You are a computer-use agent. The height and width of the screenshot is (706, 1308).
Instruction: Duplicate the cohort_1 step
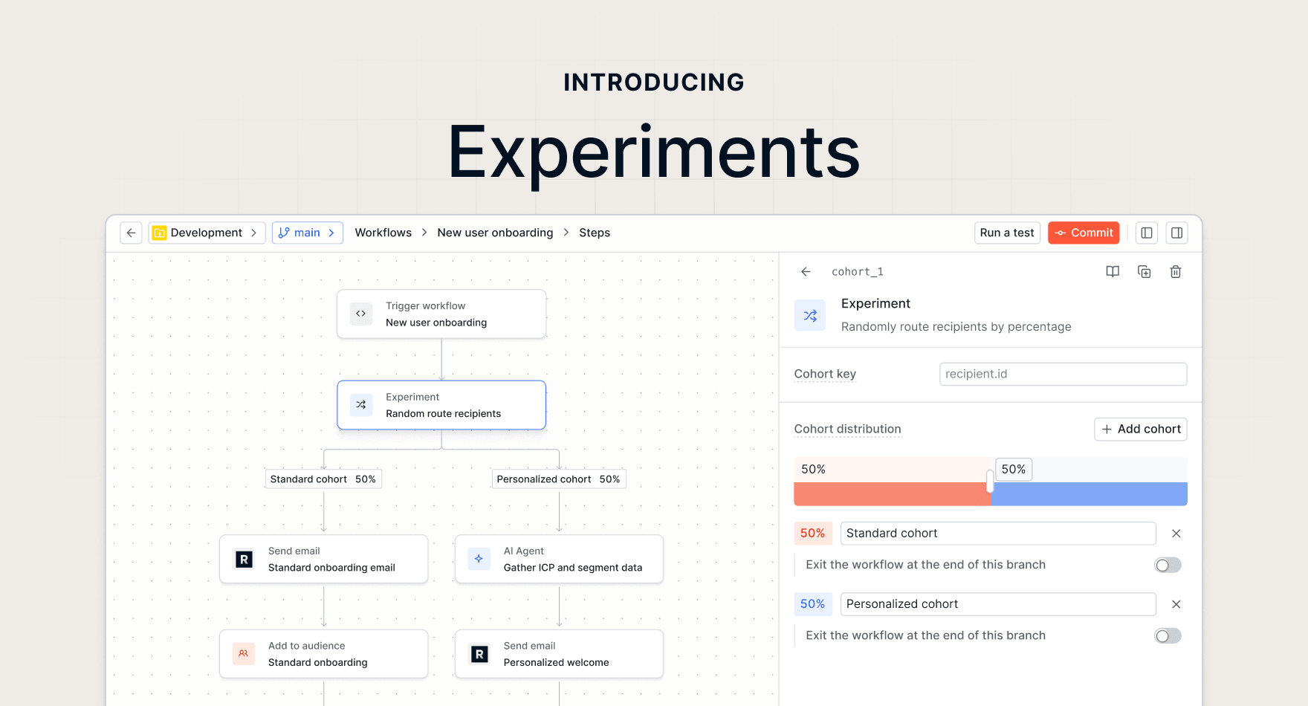(x=1144, y=272)
